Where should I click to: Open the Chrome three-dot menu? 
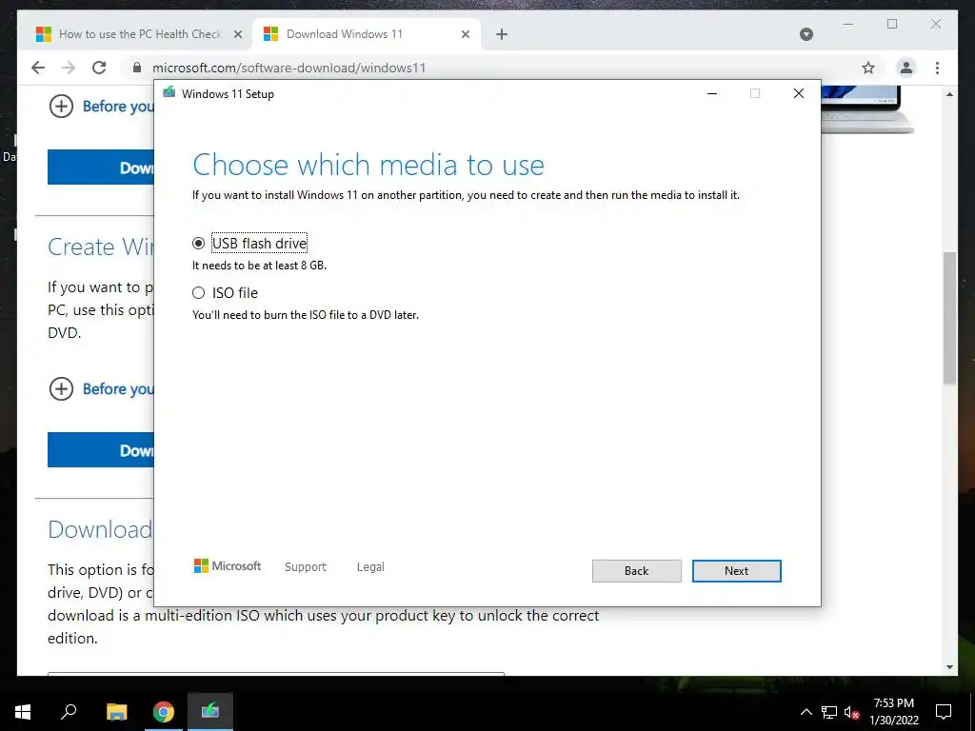937,68
